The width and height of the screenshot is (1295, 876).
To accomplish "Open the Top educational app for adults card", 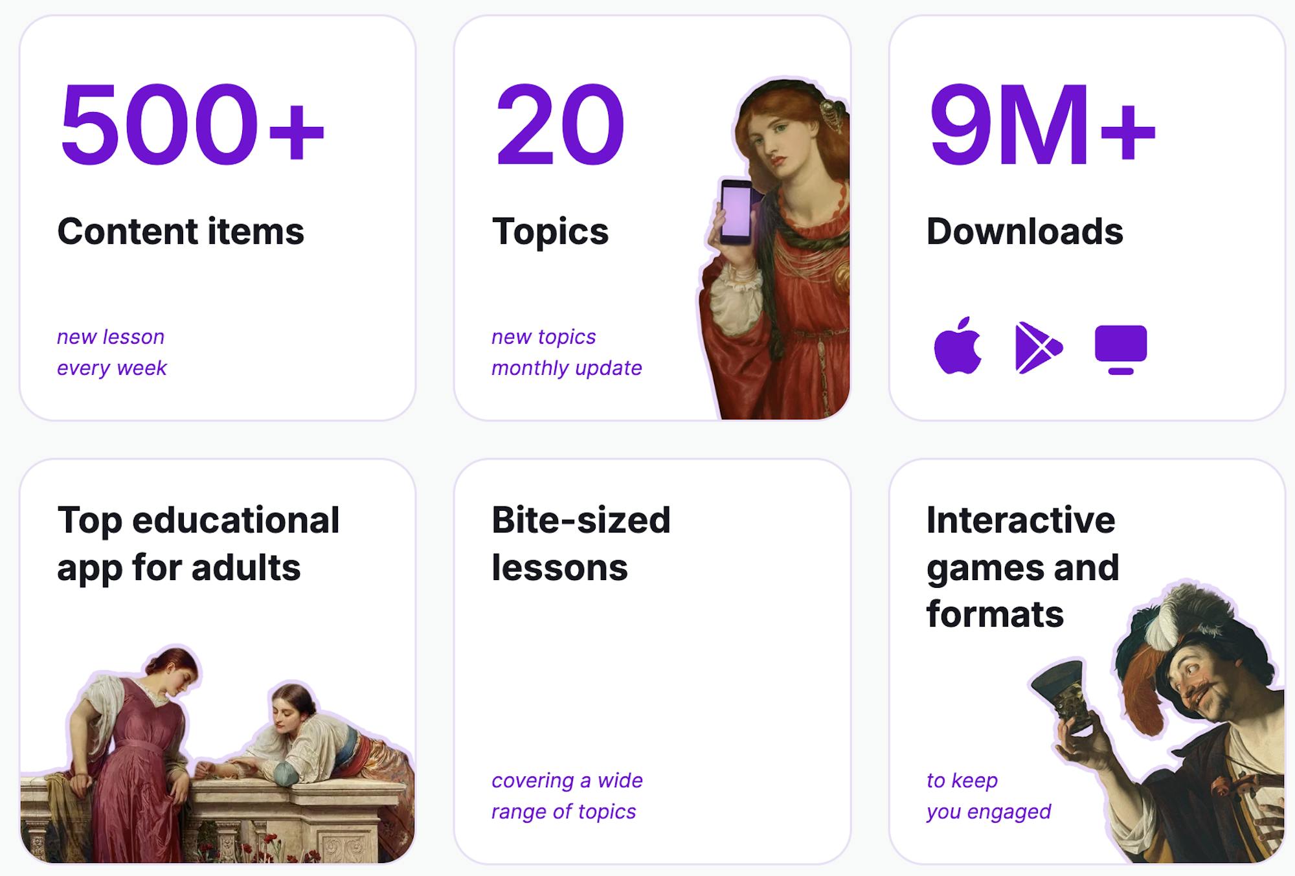I will (x=218, y=661).
